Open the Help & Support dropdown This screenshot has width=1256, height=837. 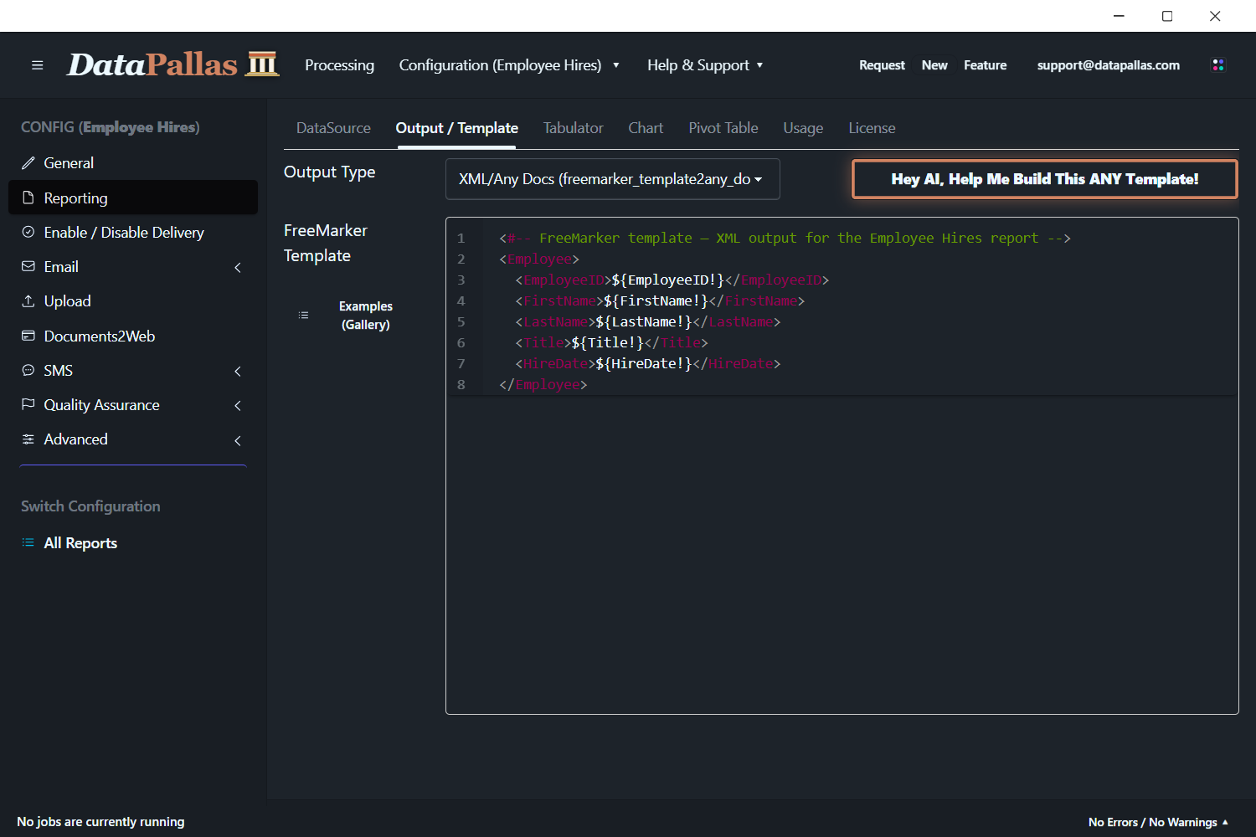click(x=705, y=65)
